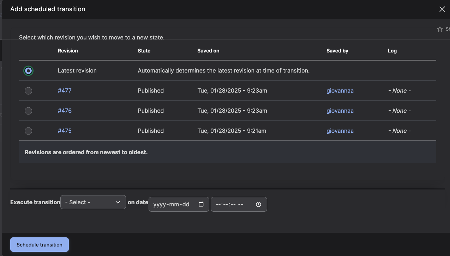The height and width of the screenshot is (256, 450).
Task: Select radio button for revision #475
Action: [x=29, y=131]
